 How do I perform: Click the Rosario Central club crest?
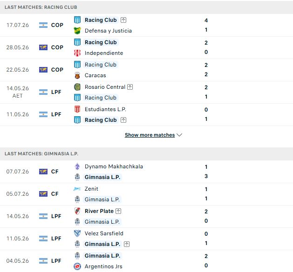coord(77,87)
